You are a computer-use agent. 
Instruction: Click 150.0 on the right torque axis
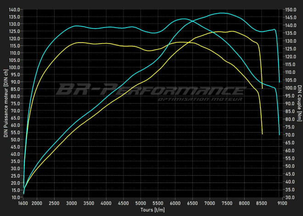pos(290,10)
